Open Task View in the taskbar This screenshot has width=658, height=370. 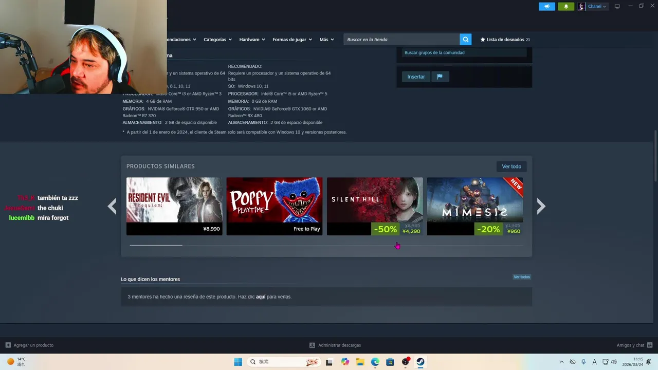point(329,362)
